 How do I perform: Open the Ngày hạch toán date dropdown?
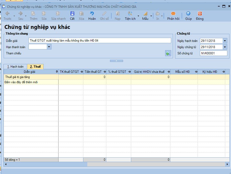coord(225,41)
